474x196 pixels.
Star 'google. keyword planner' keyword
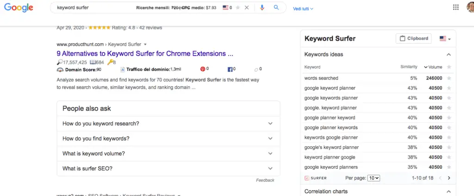449,108
